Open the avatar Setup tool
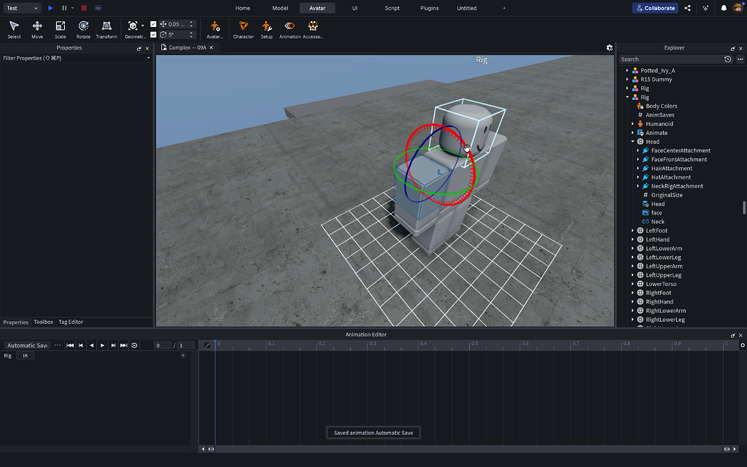The height and width of the screenshot is (467, 747). [266, 29]
